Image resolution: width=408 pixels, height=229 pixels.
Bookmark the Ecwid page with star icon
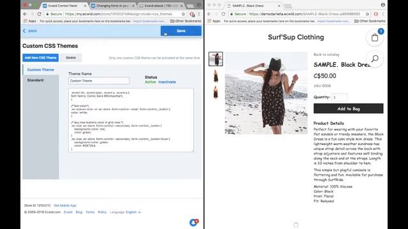click(x=183, y=14)
